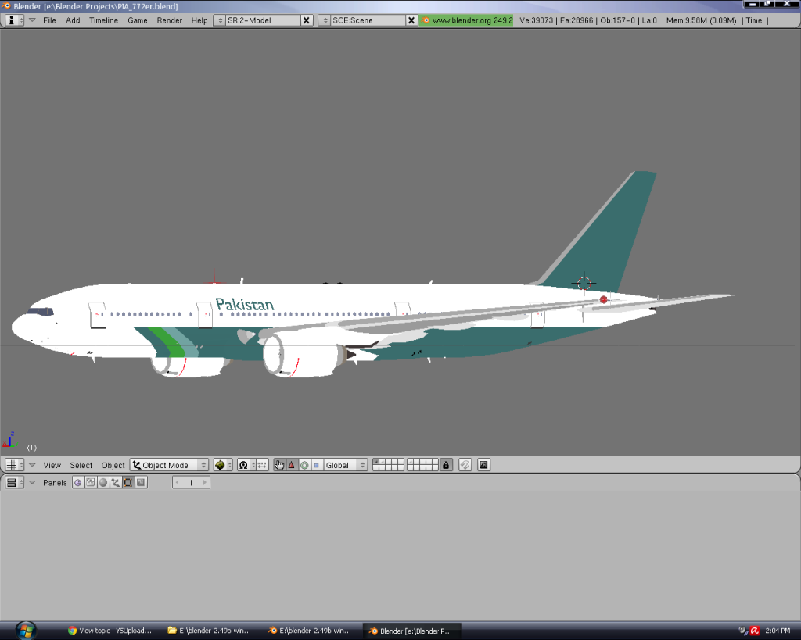This screenshot has height=640, width=801.
Task: Switch to Chrome View topic taskbar item
Action: pyautogui.click(x=110, y=631)
